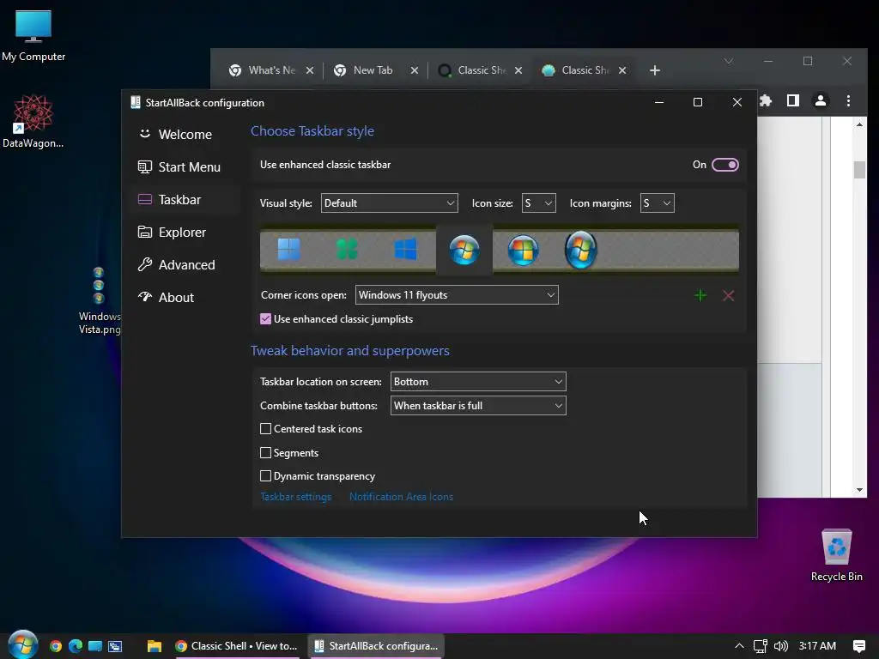
Task: Enable Dynamic transparency checkbox
Action: [266, 475]
